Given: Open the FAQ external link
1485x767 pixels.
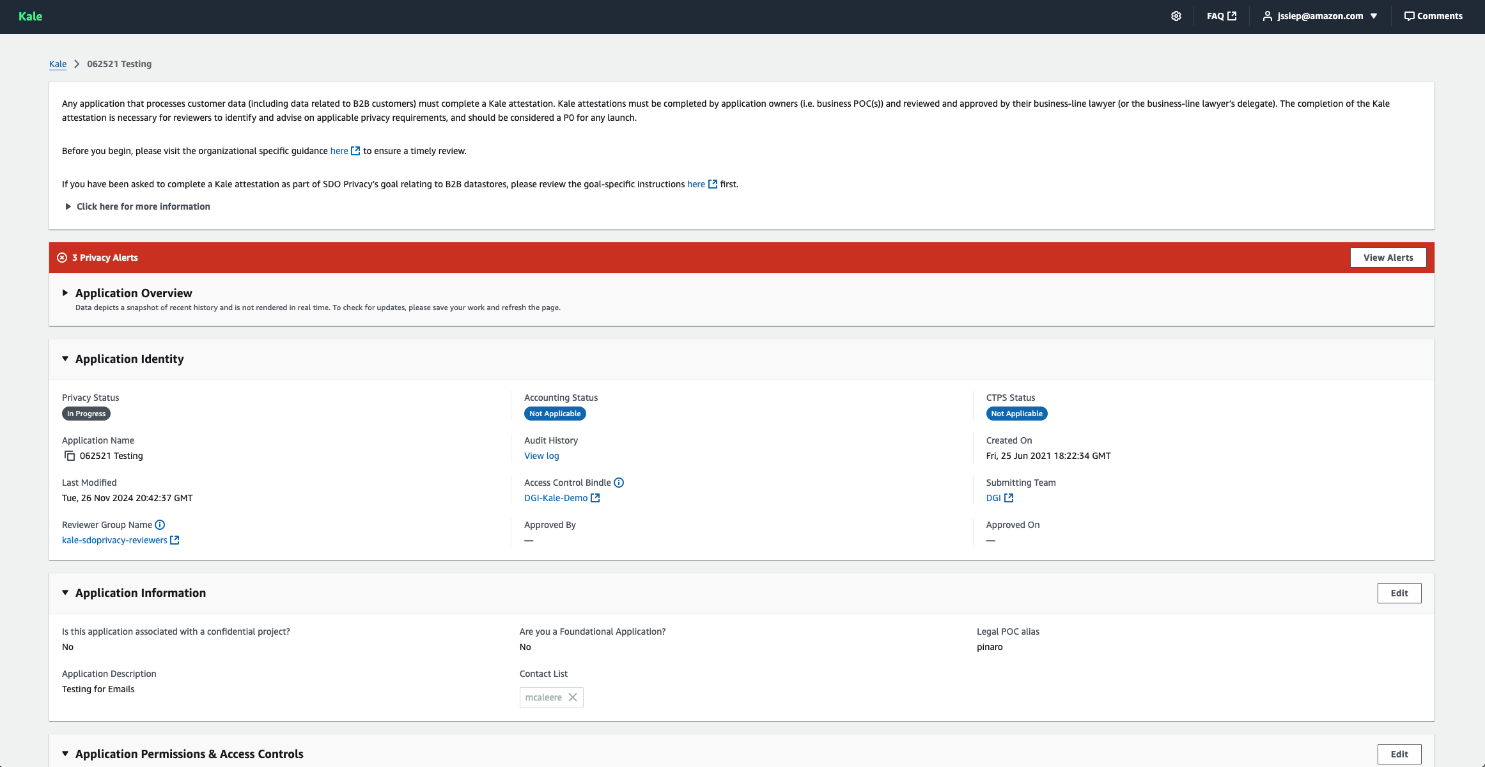Looking at the screenshot, I should click(1221, 16).
